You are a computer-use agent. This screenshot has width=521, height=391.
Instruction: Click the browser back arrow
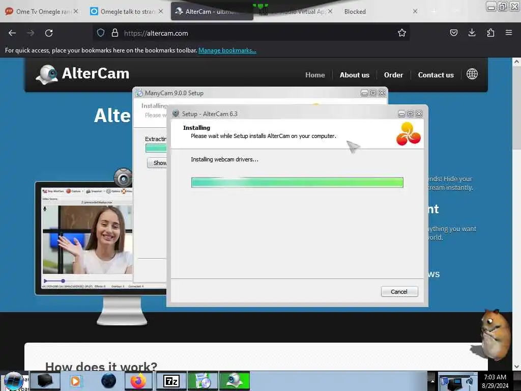[12, 33]
